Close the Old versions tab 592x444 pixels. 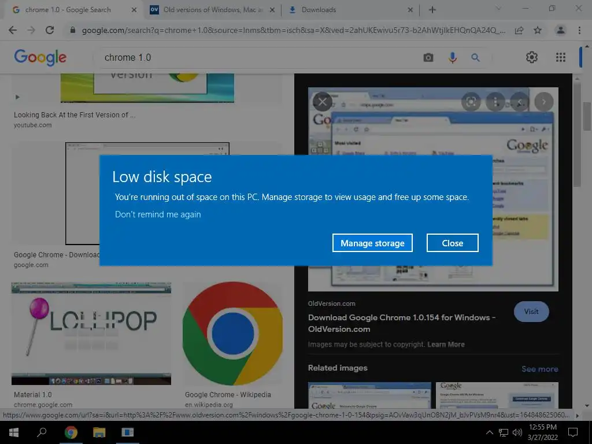[x=272, y=10]
